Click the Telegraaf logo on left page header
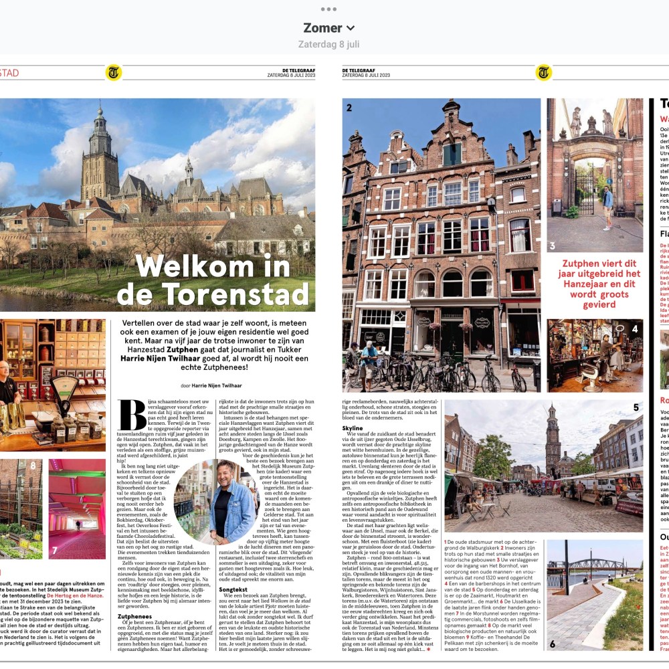The width and height of the screenshot is (669, 669). coord(114,73)
